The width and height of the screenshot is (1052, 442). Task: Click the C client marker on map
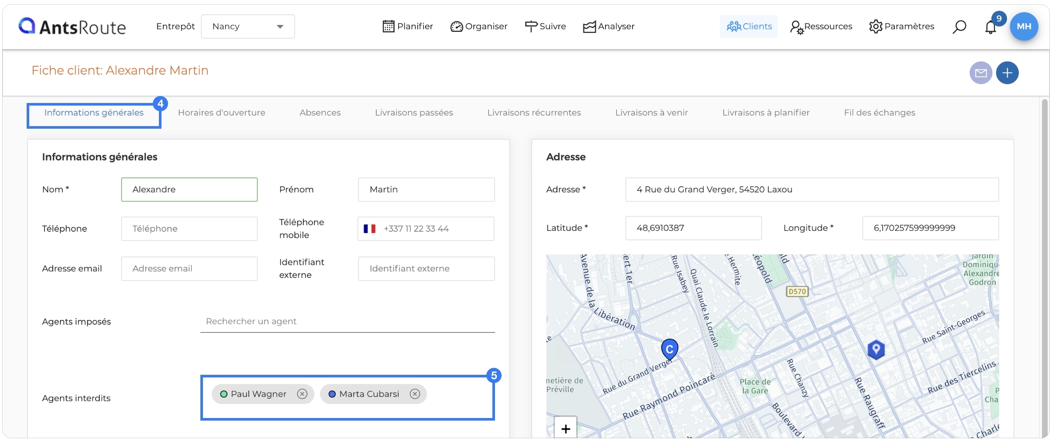670,349
